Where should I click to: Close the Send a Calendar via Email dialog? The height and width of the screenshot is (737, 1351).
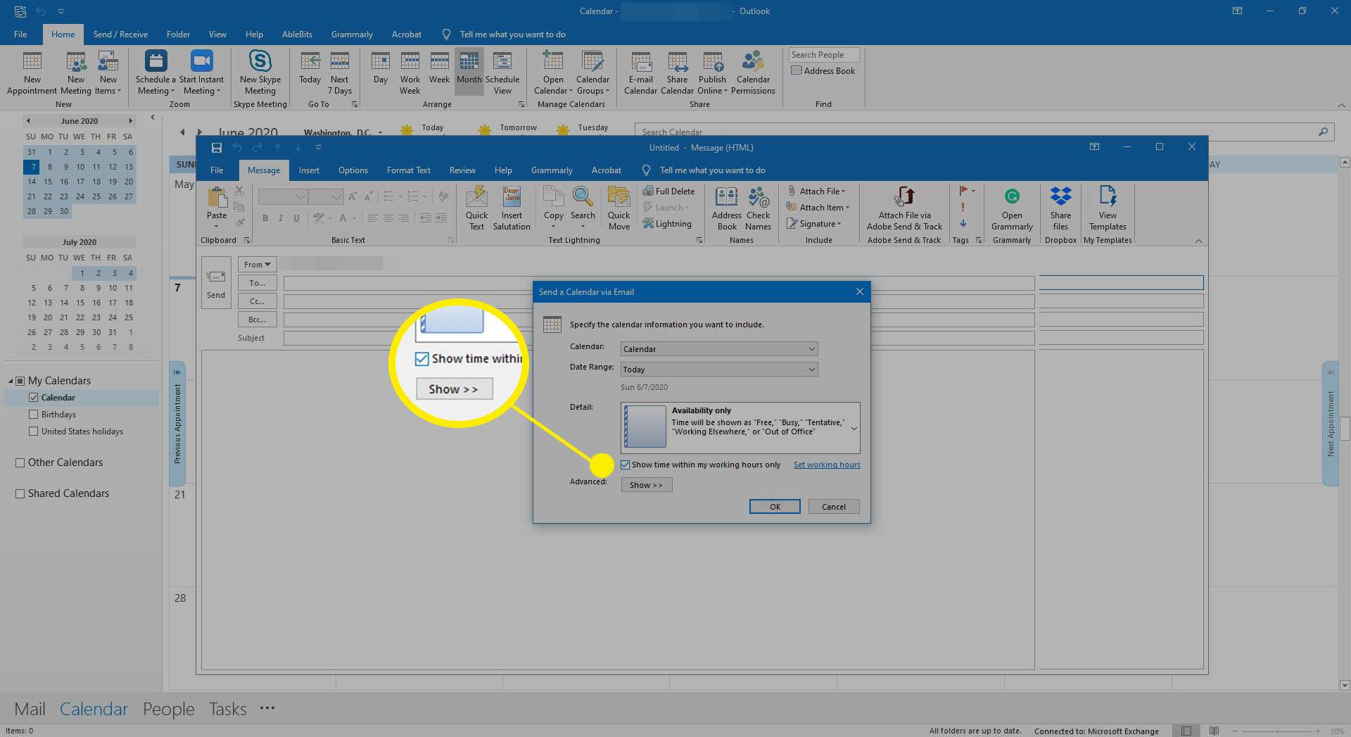pyautogui.click(x=859, y=291)
